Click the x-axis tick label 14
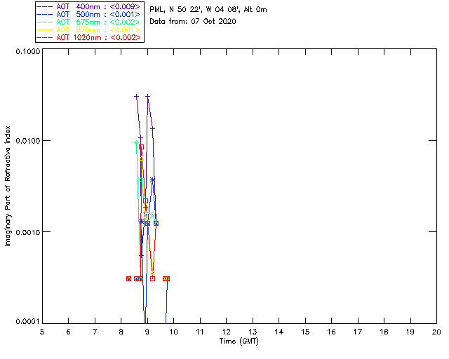The height and width of the screenshot is (359, 449). point(279,332)
